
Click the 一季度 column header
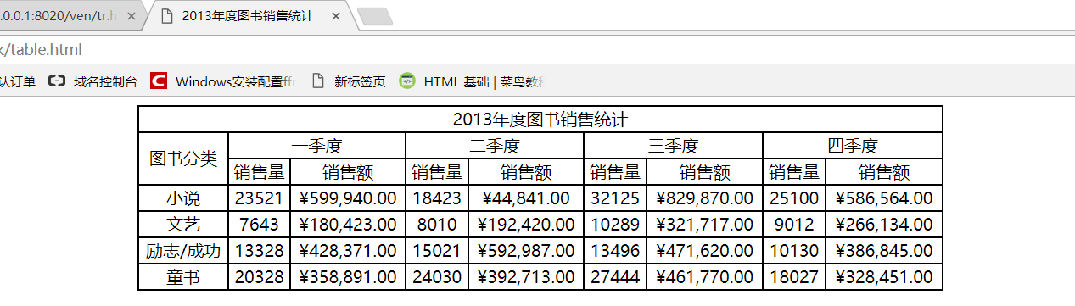click(x=317, y=146)
